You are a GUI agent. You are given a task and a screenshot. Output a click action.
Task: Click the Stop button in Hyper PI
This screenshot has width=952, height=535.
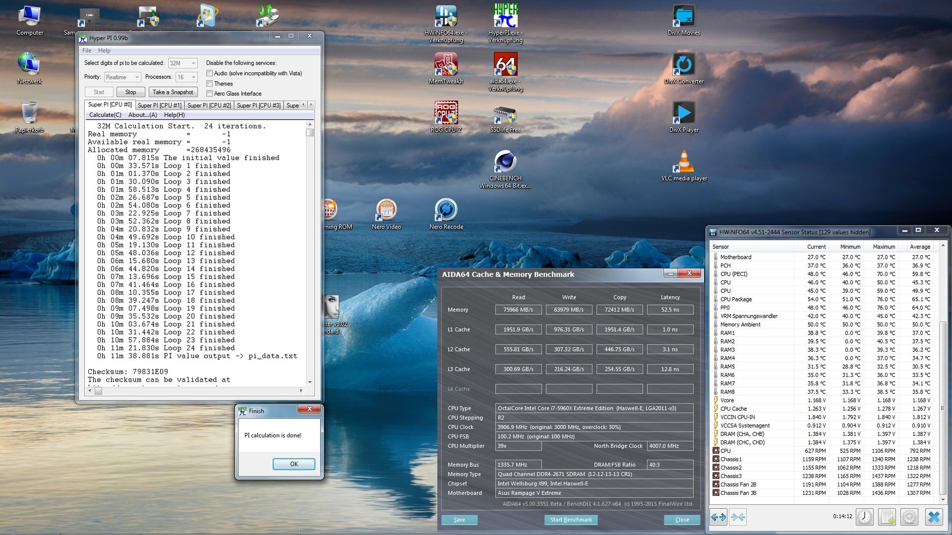[x=130, y=92]
